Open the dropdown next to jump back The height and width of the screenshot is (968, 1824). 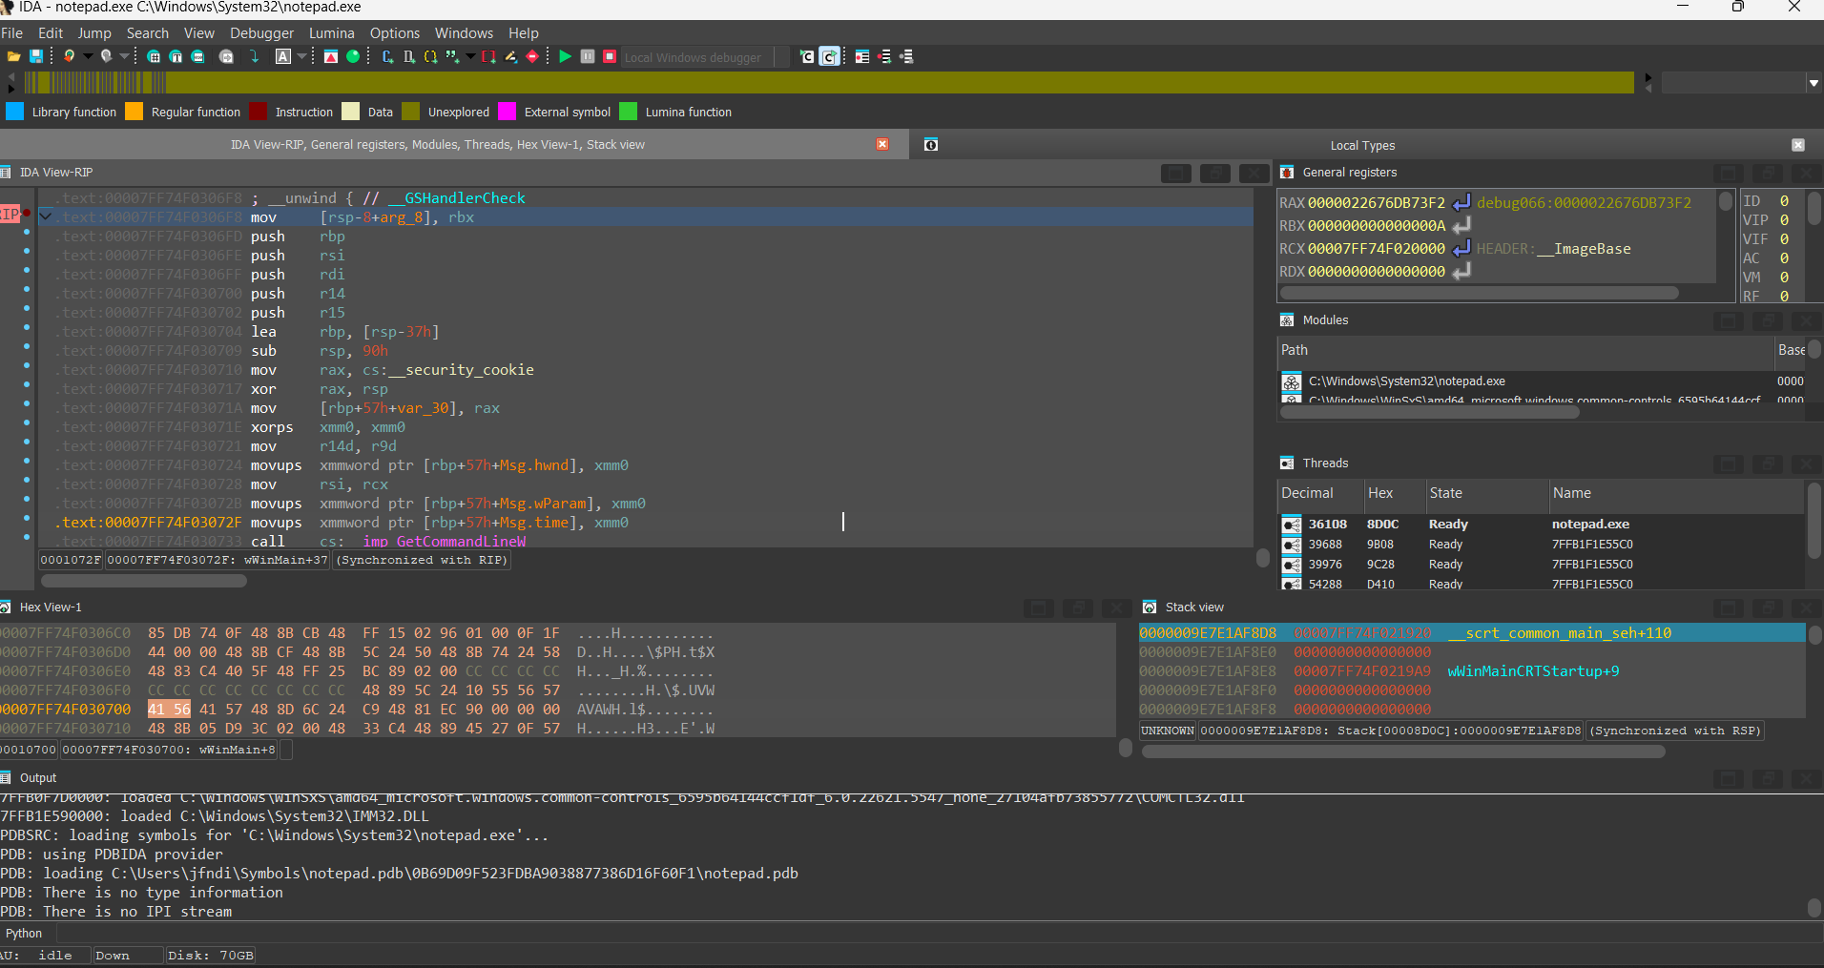[x=88, y=56]
